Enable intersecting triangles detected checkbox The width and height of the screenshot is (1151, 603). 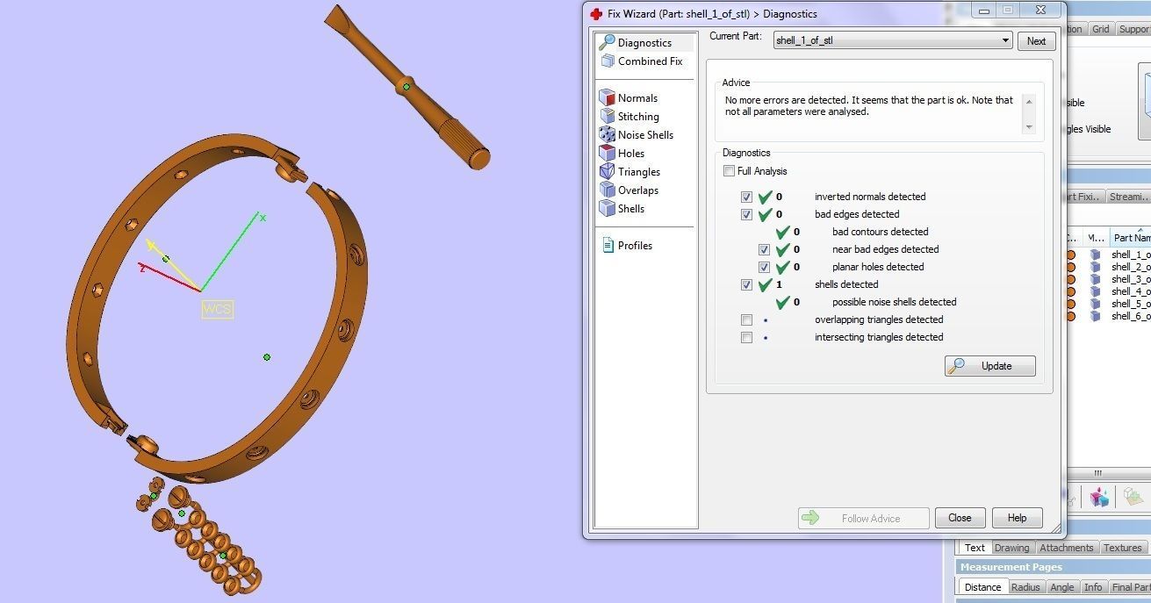click(746, 337)
